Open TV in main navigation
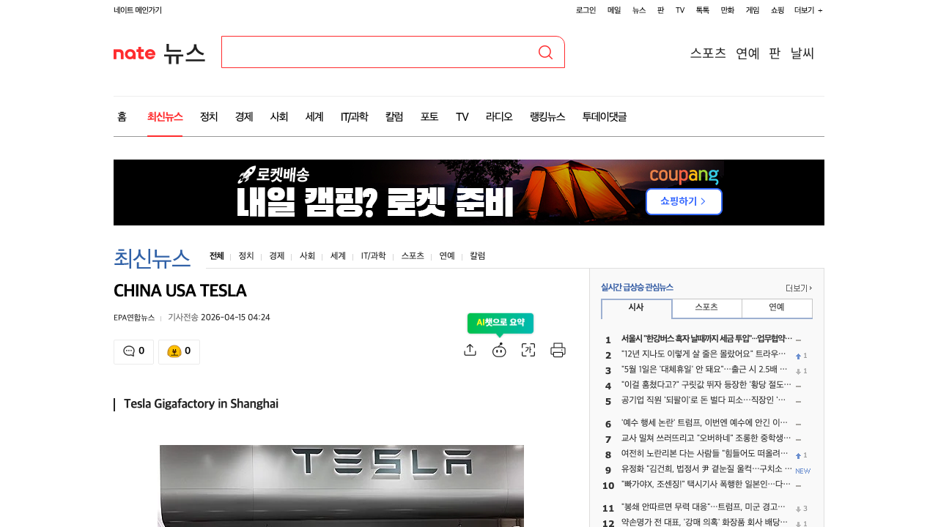The width and height of the screenshot is (938, 527). click(462, 116)
